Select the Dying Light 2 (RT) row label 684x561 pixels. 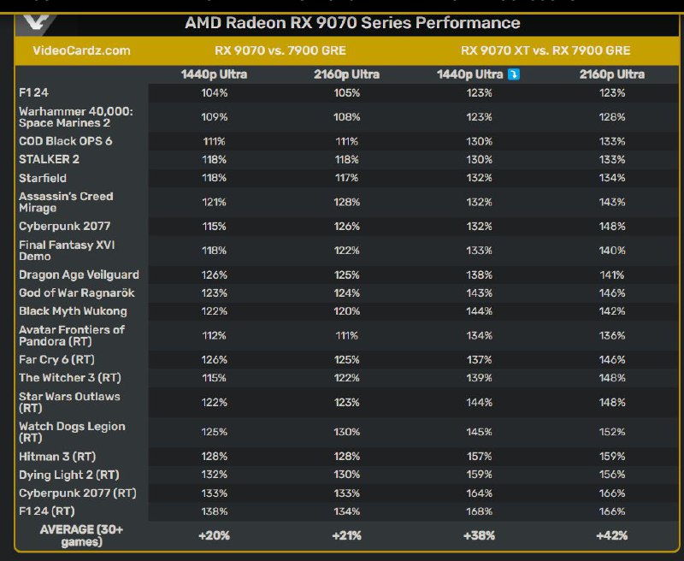pyautogui.click(x=69, y=475)
